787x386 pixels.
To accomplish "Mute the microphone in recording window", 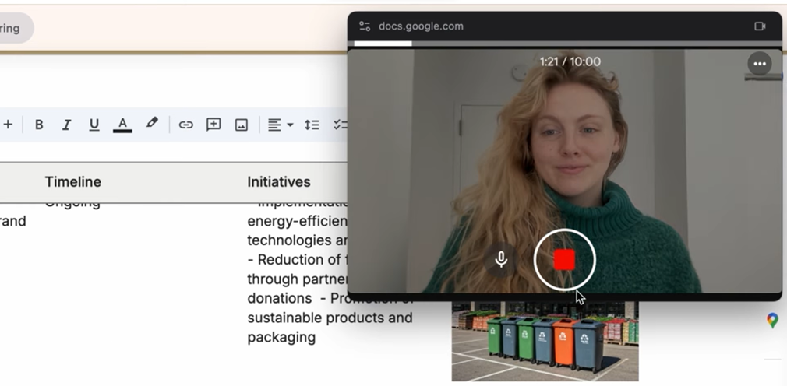I will (501, 259).
